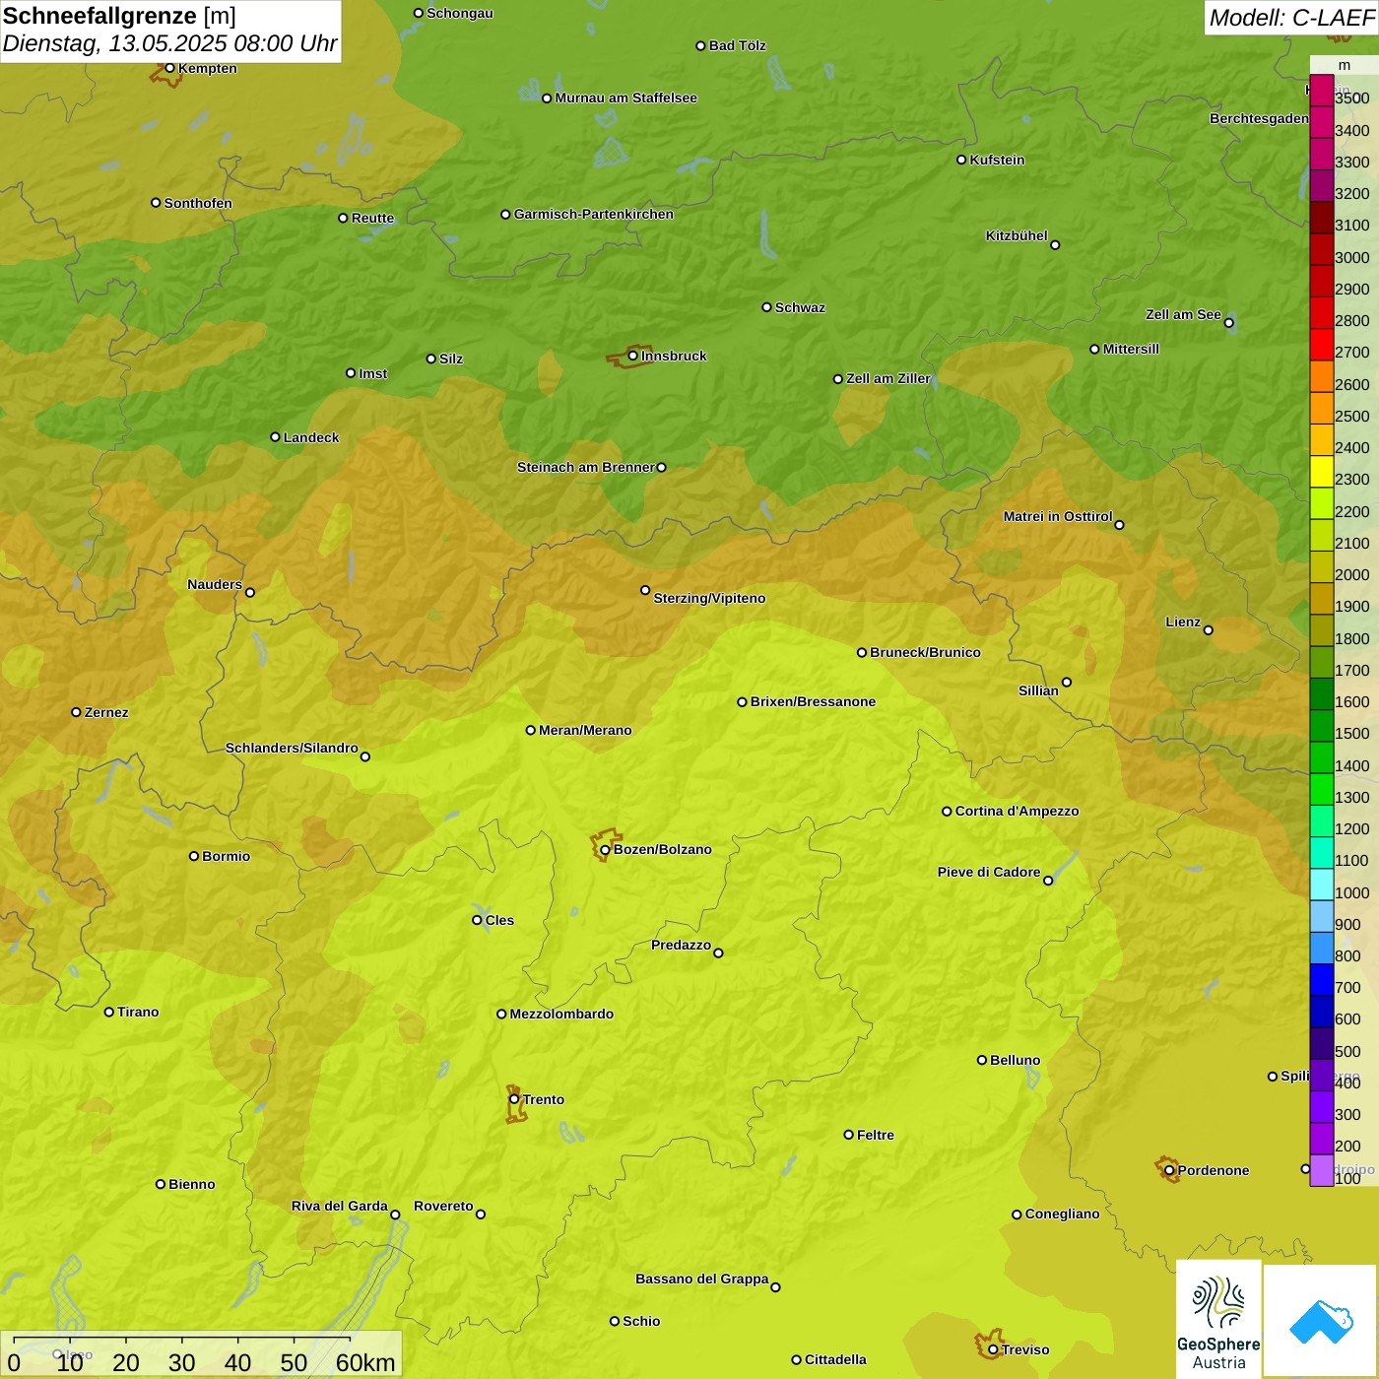Click the Riva del Garda label
This screenshot has height=1379, width=1379.
(340, 1206)
